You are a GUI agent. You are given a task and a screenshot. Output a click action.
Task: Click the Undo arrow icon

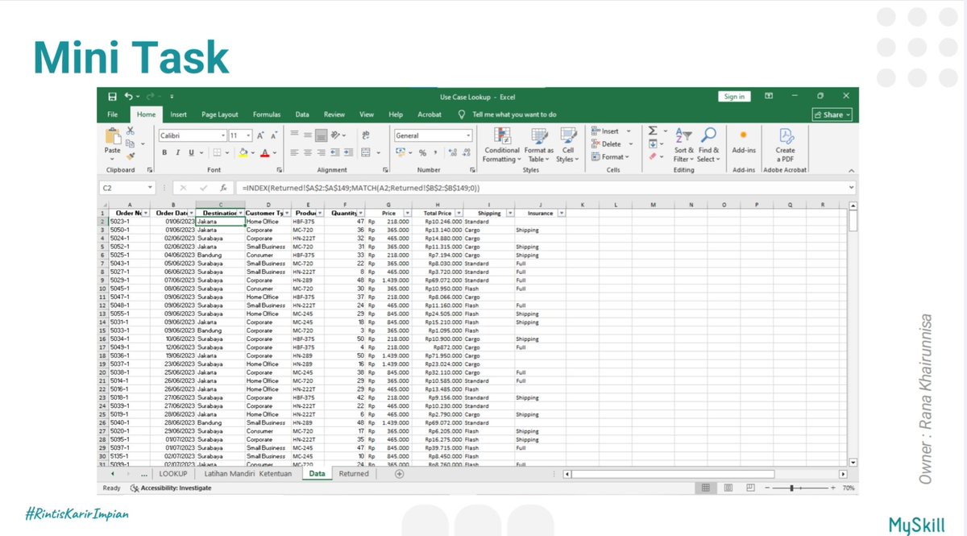[x=128, y=96]
